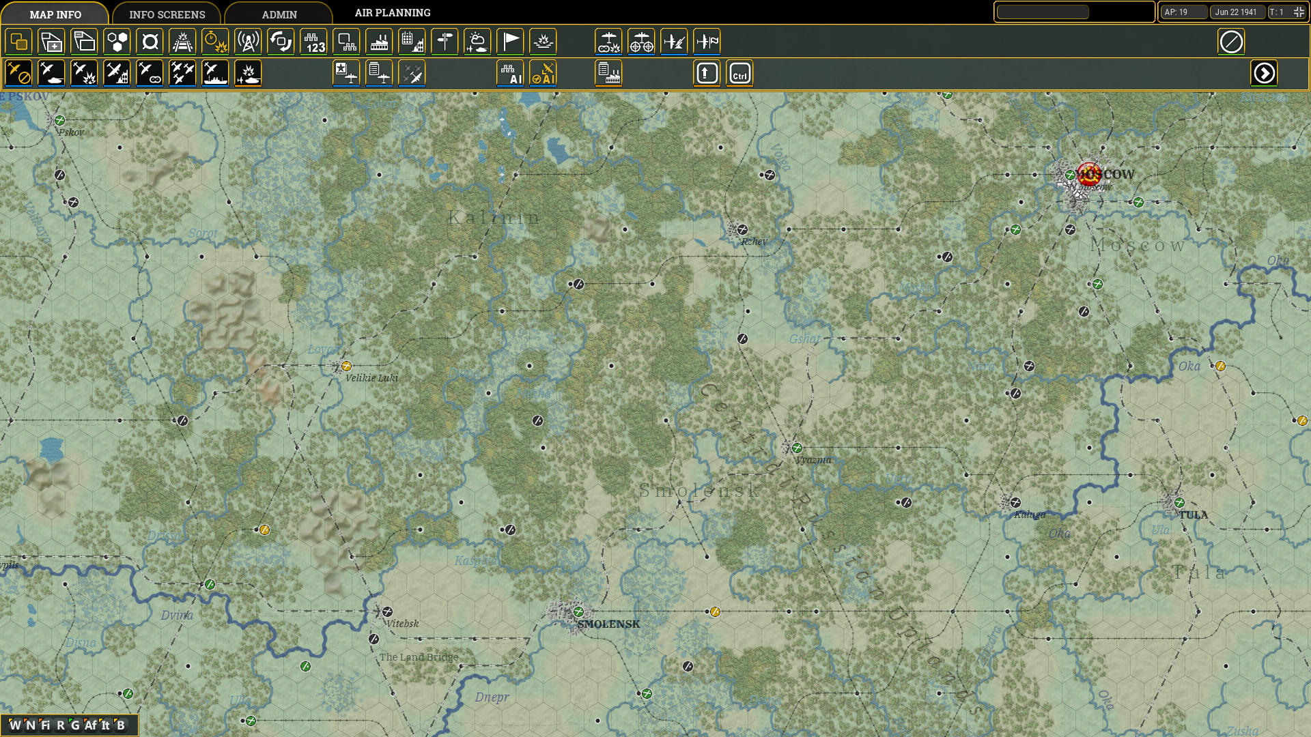Toggle the It nation filter
Image resolution: width=1311 pixels, height=737 pixels.
tap(106, 725)
